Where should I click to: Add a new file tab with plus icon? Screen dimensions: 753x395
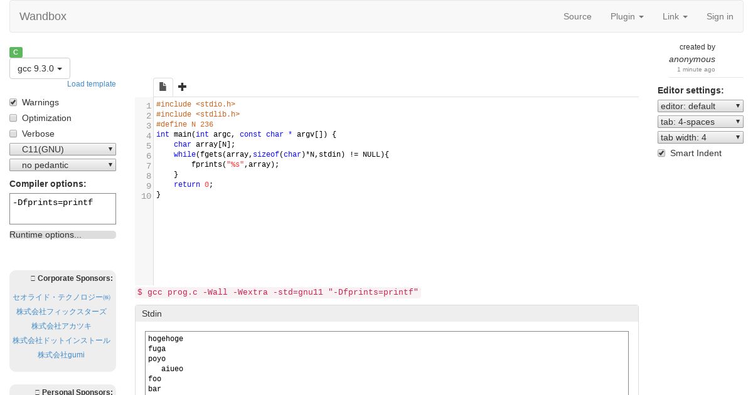[182, 87]
